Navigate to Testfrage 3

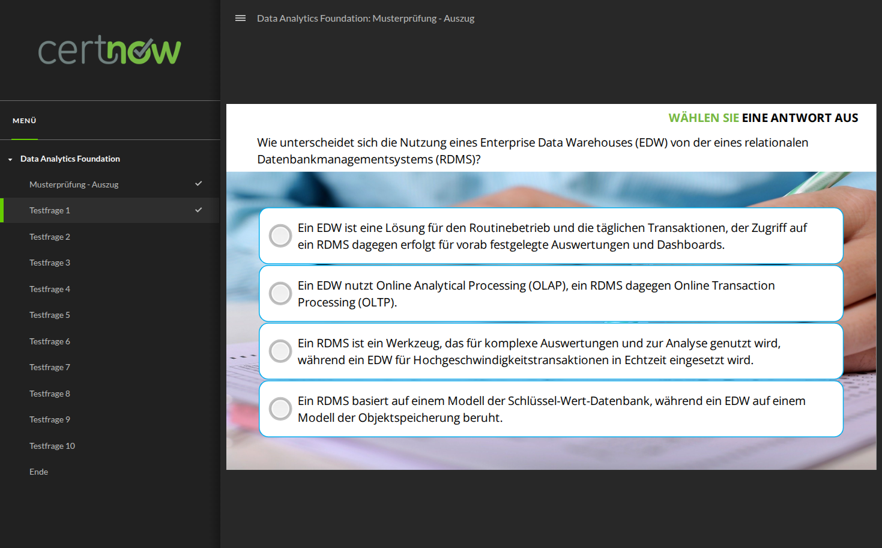pos(50,263)
